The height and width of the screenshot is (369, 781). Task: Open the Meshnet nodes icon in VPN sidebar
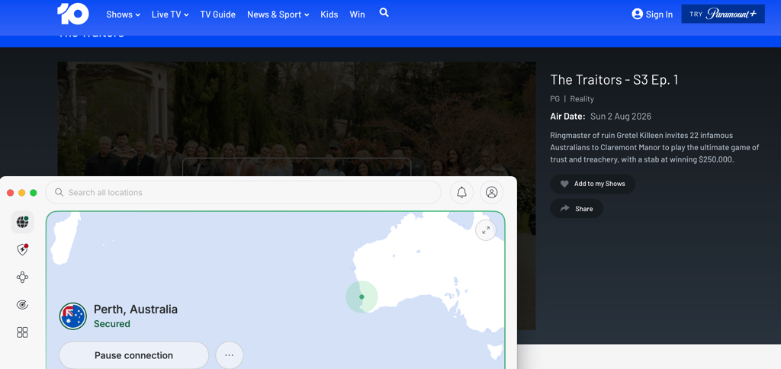tap(22, 278)
